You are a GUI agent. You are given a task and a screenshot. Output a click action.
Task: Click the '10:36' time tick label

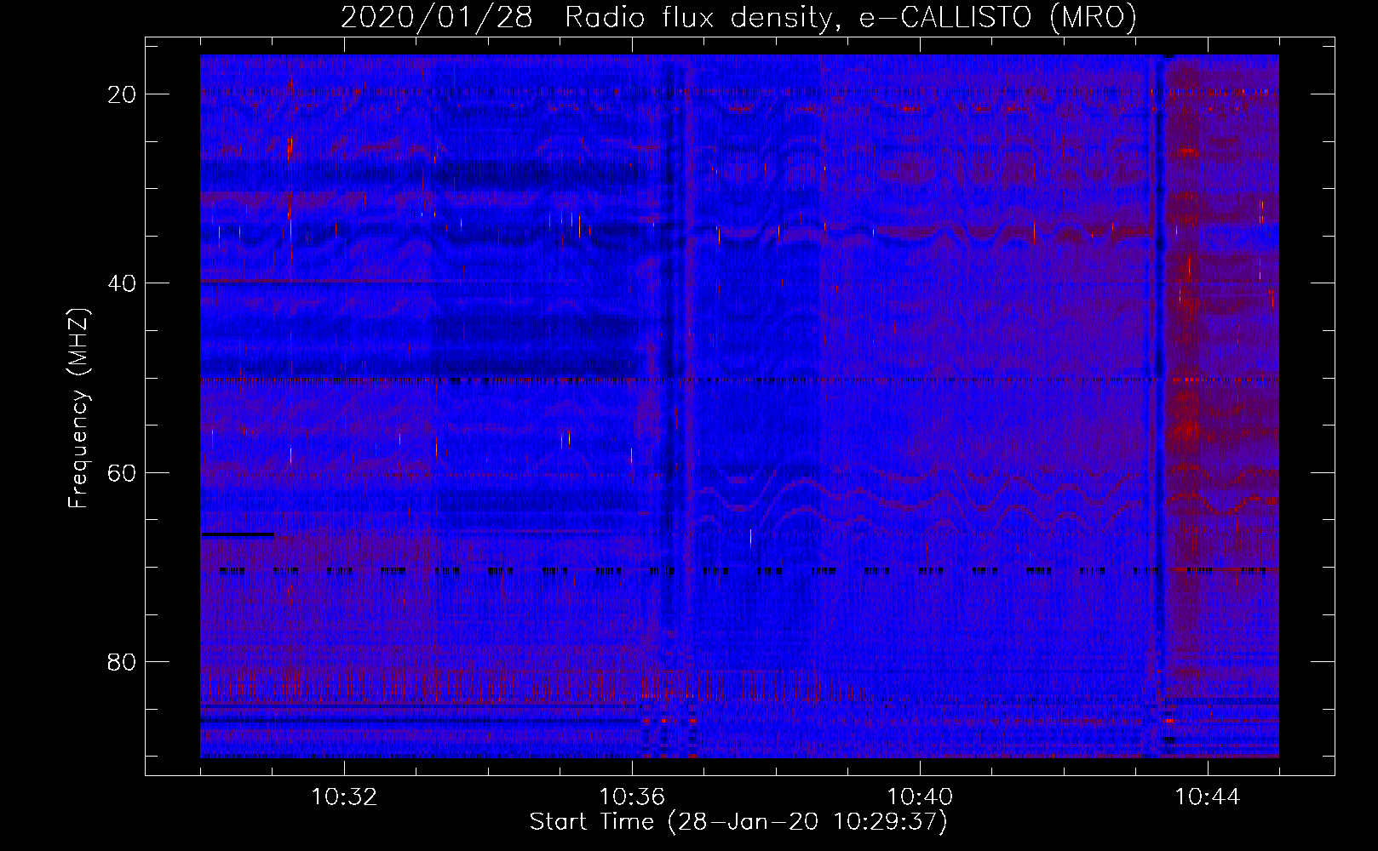coord(632,797)
